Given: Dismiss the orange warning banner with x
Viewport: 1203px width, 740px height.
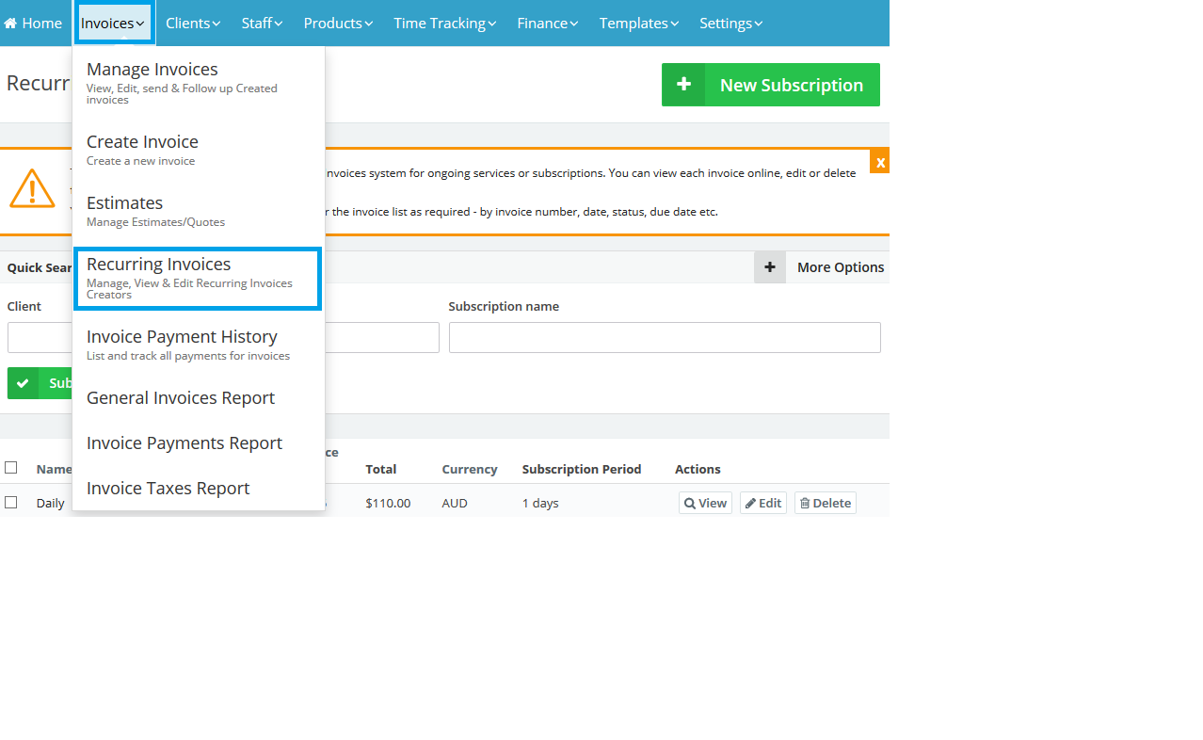Looking at the screenshot, I should click(x=879, y=162).
